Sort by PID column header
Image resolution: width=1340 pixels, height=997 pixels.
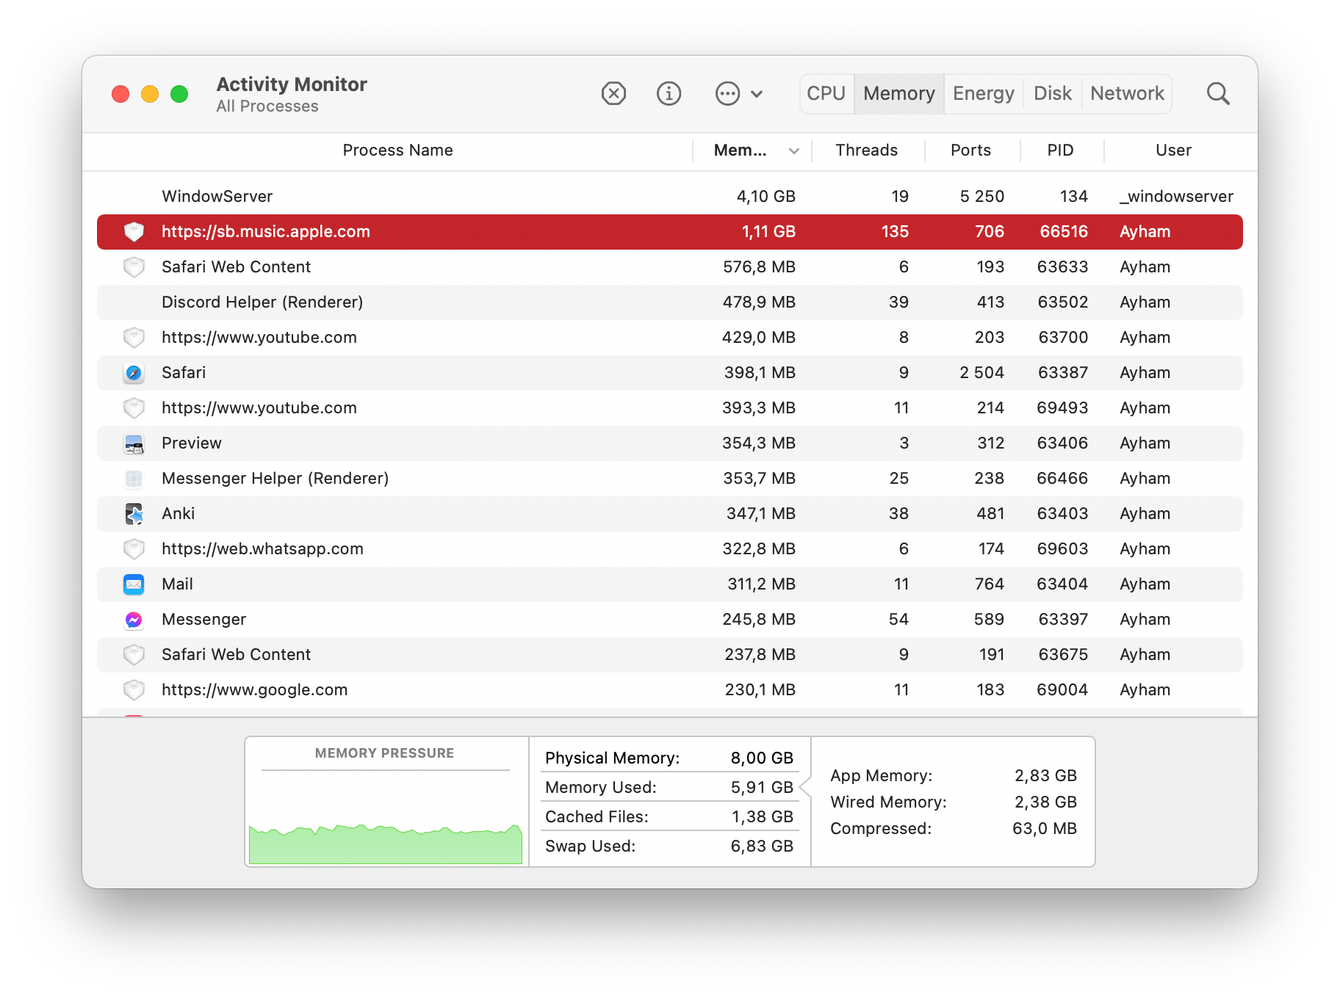tap(1060, 151)
